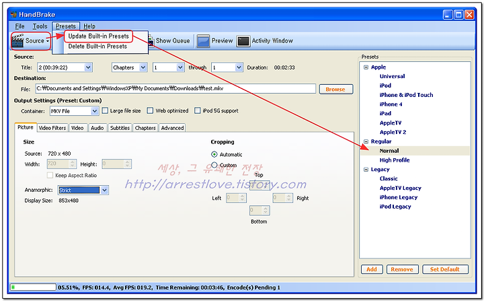Select Automatic cropping radio button
The height and width of the screenshot is (301, 484).
click(x=214, y=154)
